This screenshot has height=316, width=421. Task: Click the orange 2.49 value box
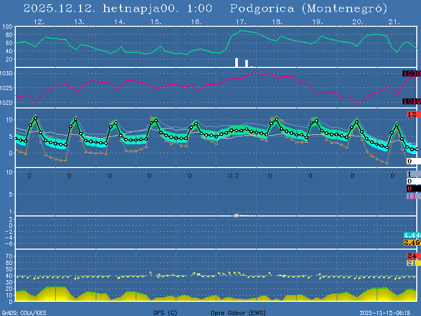[x=412, y=242]
